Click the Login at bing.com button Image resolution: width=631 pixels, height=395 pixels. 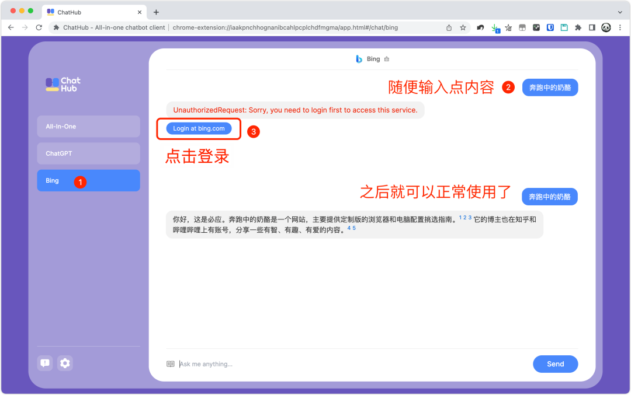(x=199, y=128)
